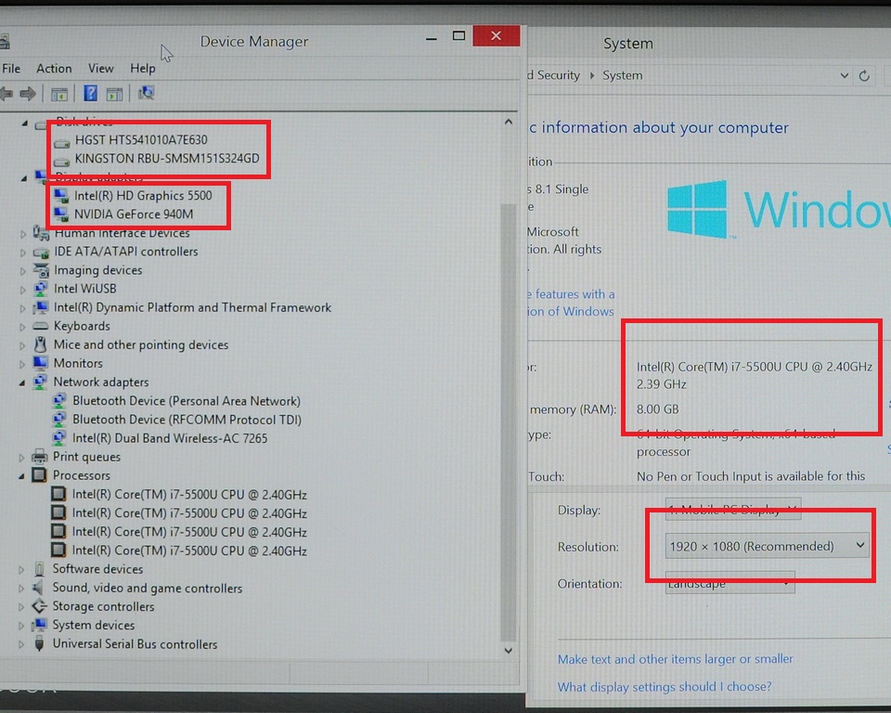Click scroll down arrow in Device Manager
This screenshot has width=891, height=713.
509,651
